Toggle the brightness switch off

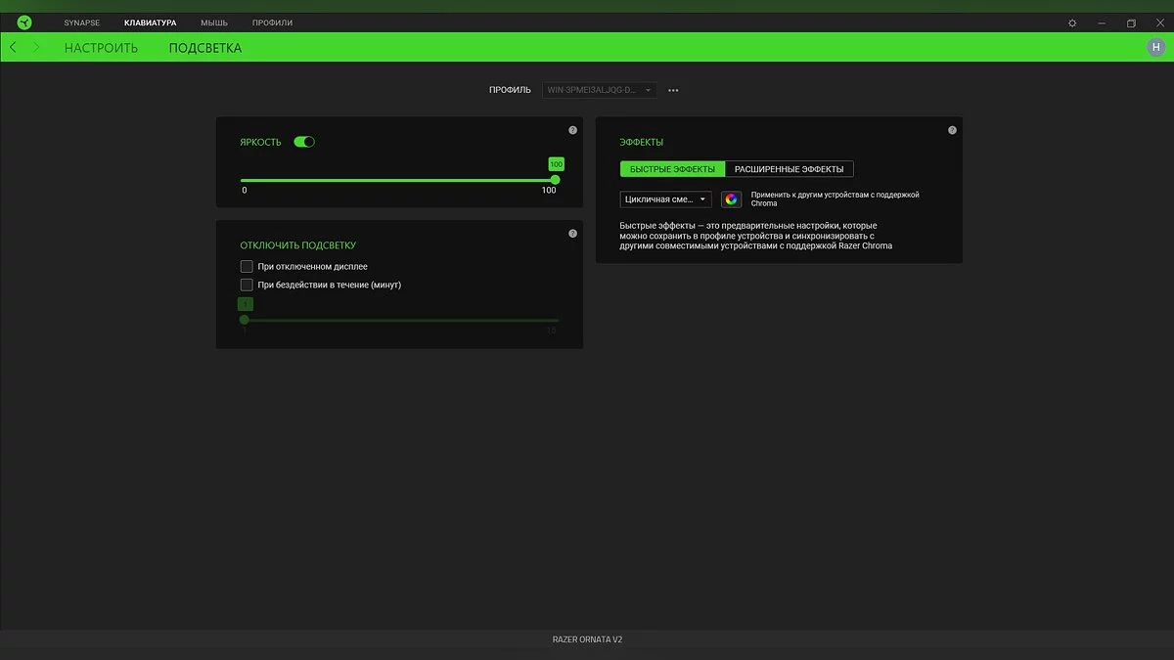(x=304, y=142)
